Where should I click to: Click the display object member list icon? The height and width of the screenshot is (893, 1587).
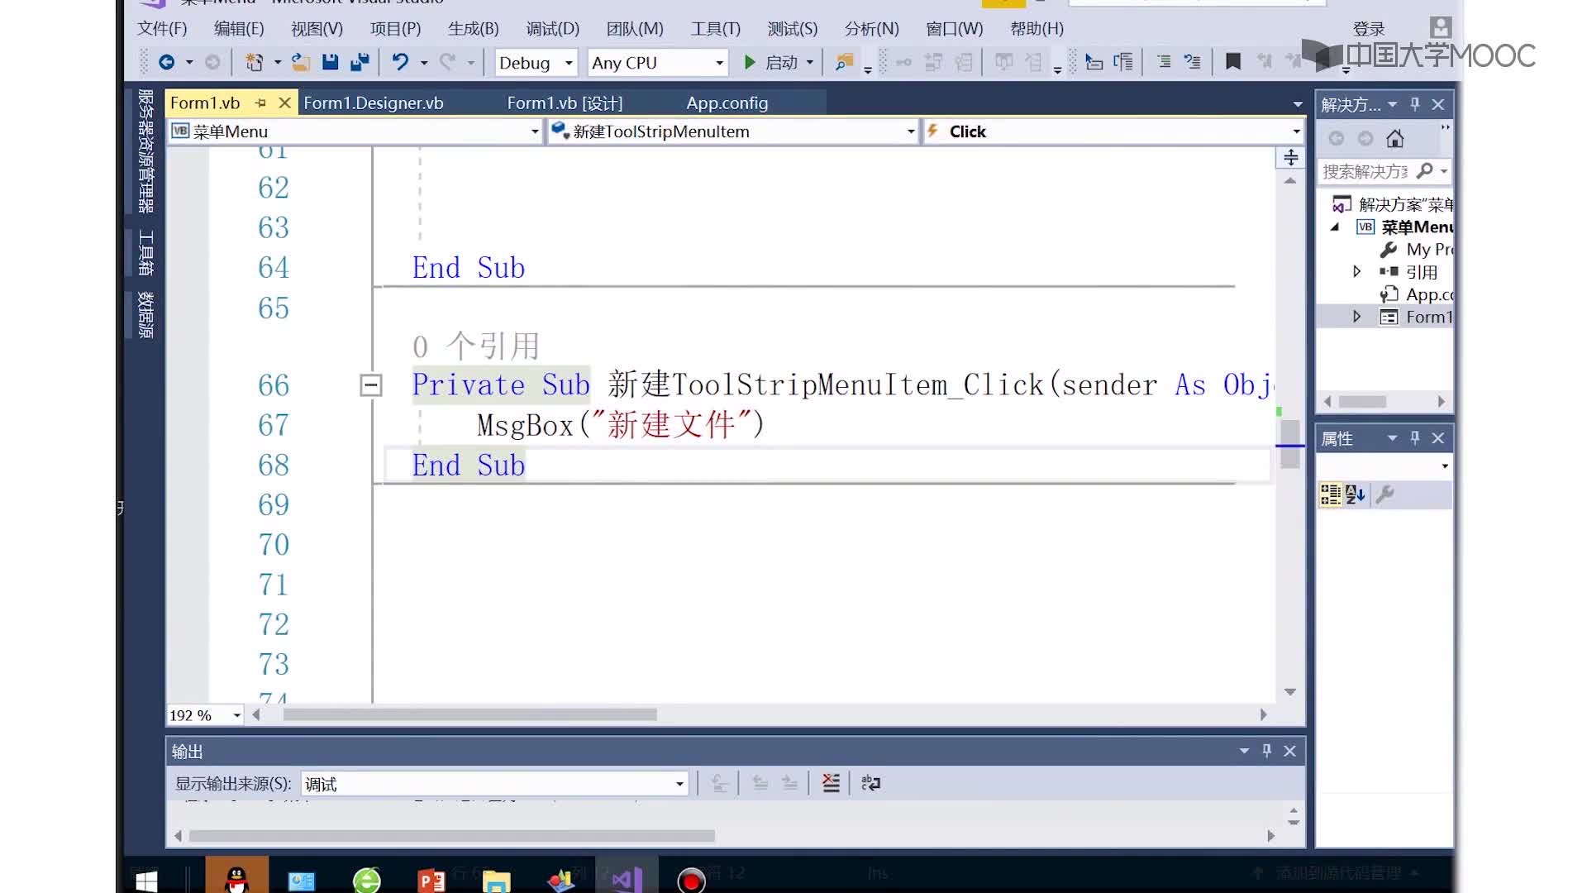(x=1094, y=62)
